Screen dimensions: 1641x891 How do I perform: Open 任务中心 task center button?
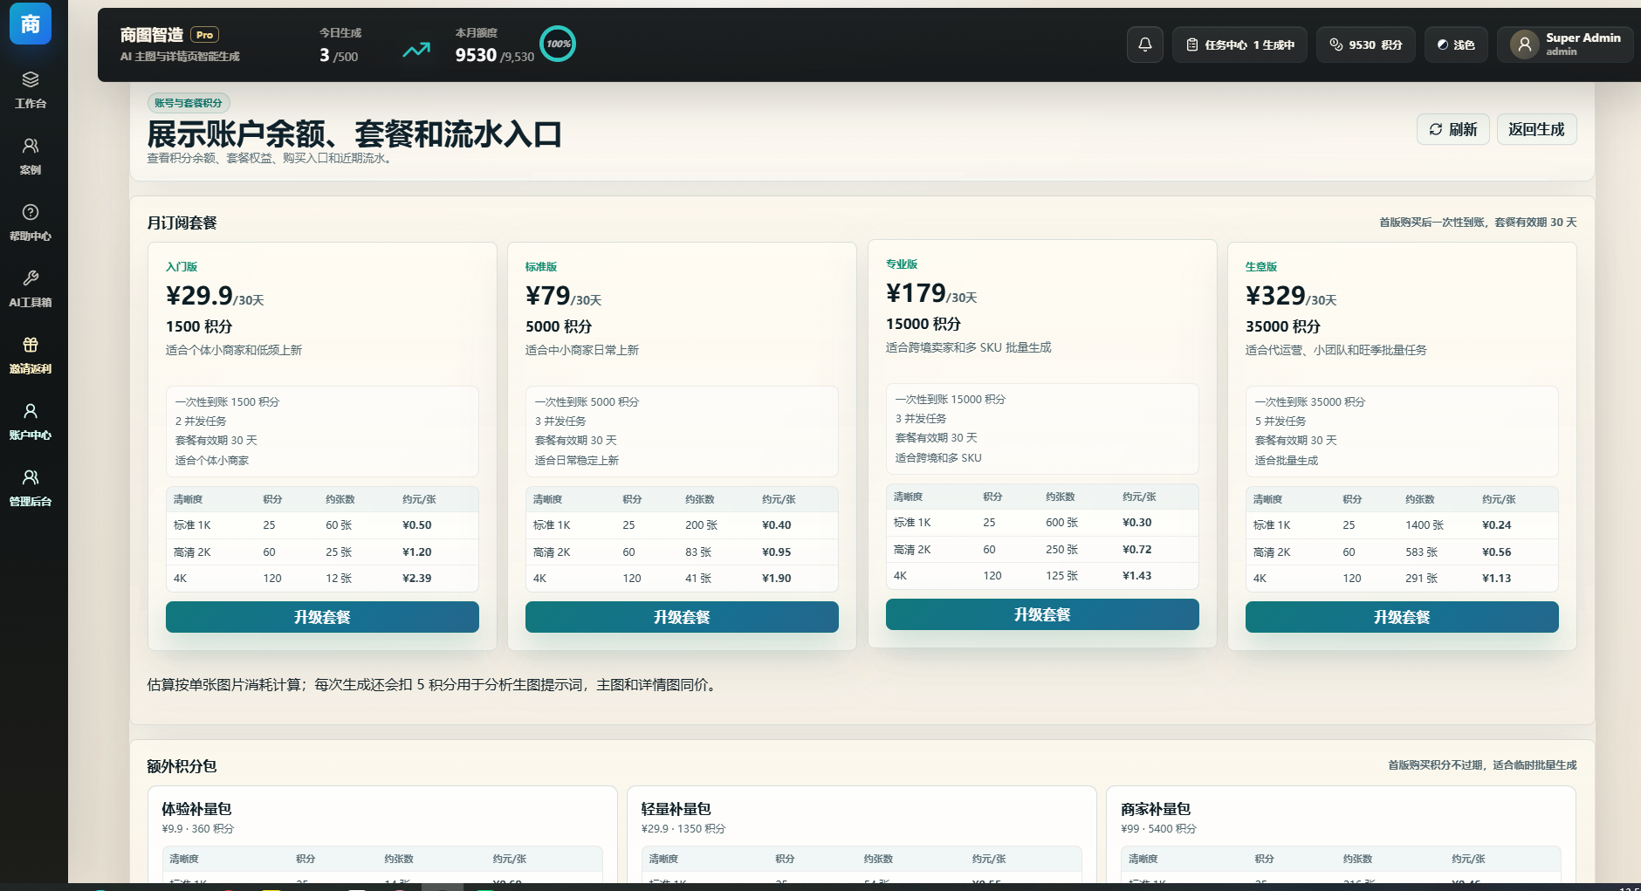[x=1239, y=45]
